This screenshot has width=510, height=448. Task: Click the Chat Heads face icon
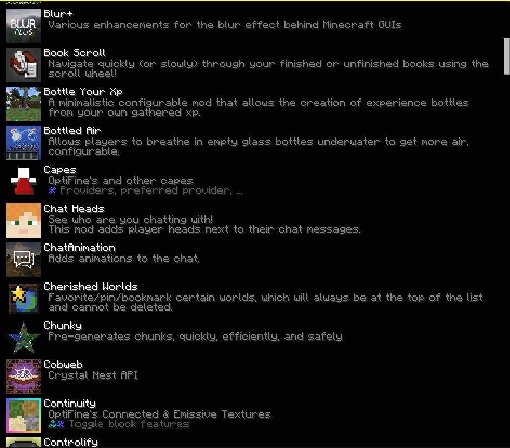pos(24,221)
